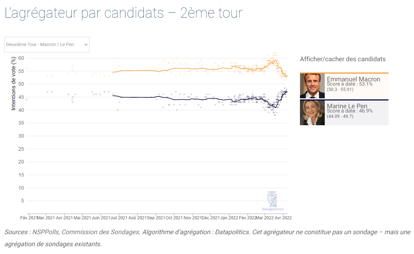Click the Datapolitics owl logo
This screenshot has height=254, width=414.
pyautogui.click(x=272, y=199)
